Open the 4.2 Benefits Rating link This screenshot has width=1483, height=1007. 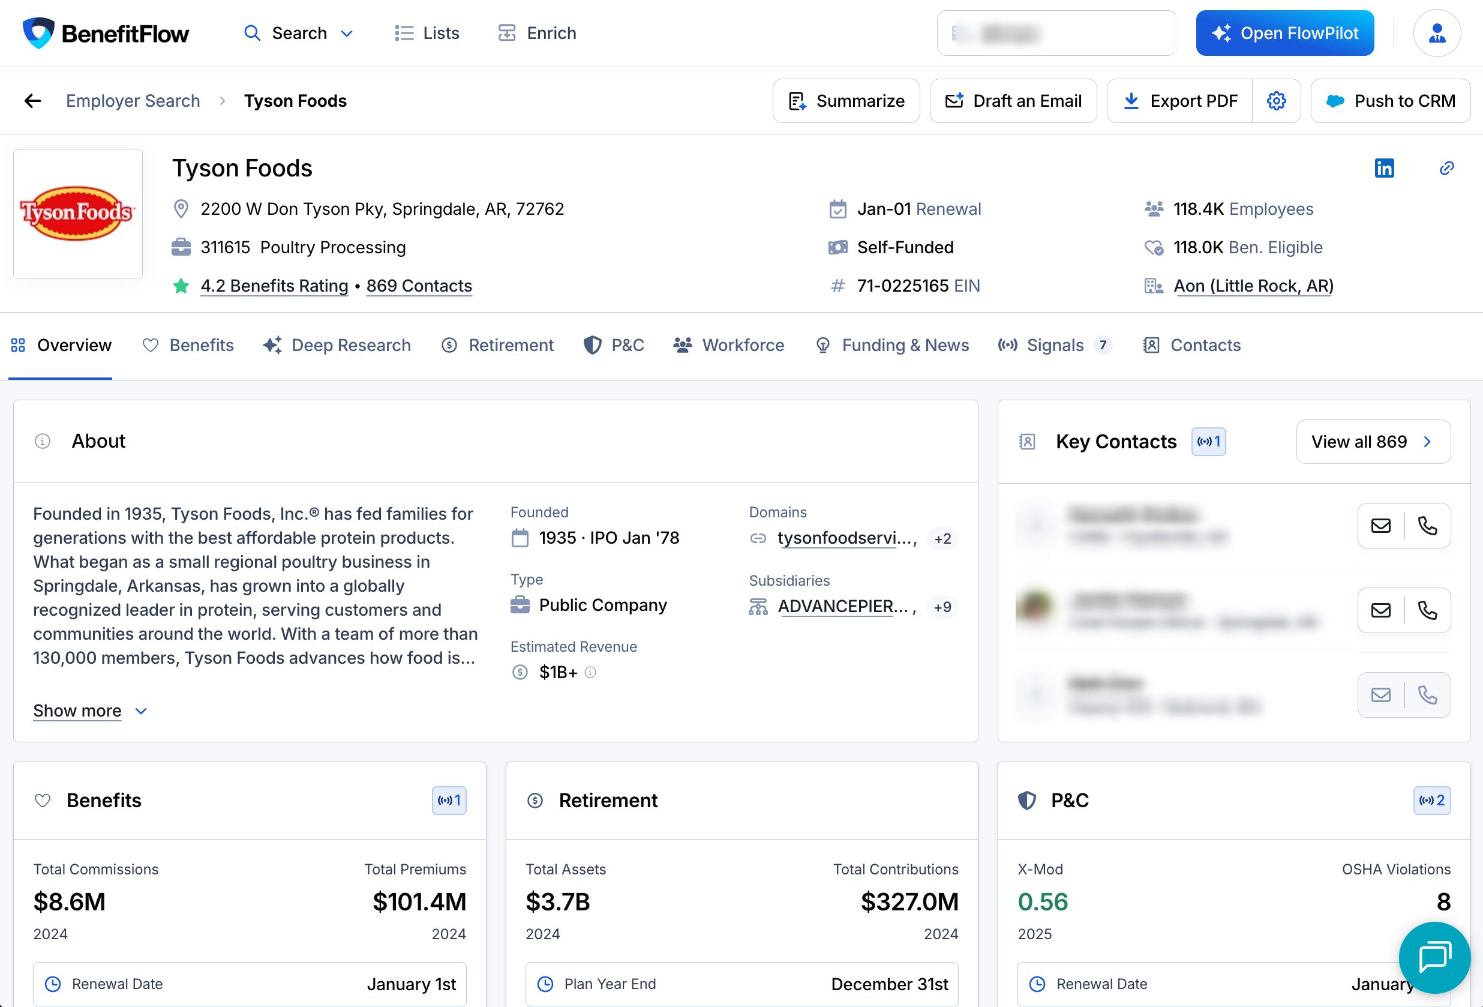pyautogui.click(x=274, y=286)
